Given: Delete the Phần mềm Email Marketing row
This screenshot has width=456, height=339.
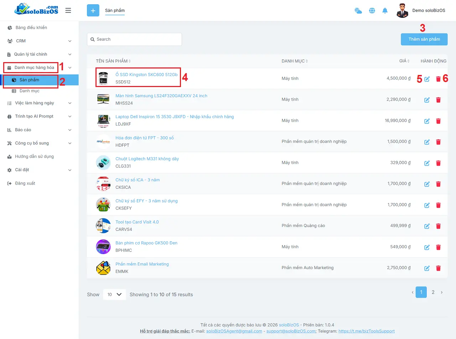Looking at the screenshot, I should [x=438, y=268].
